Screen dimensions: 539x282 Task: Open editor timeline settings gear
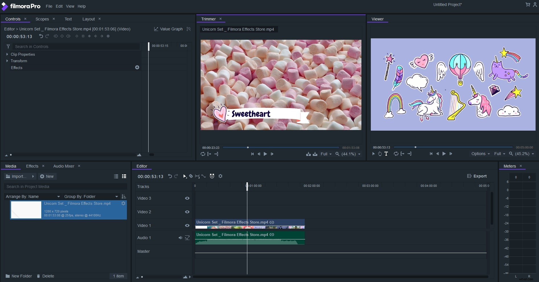pyautogui.click(x=221, y=176)
